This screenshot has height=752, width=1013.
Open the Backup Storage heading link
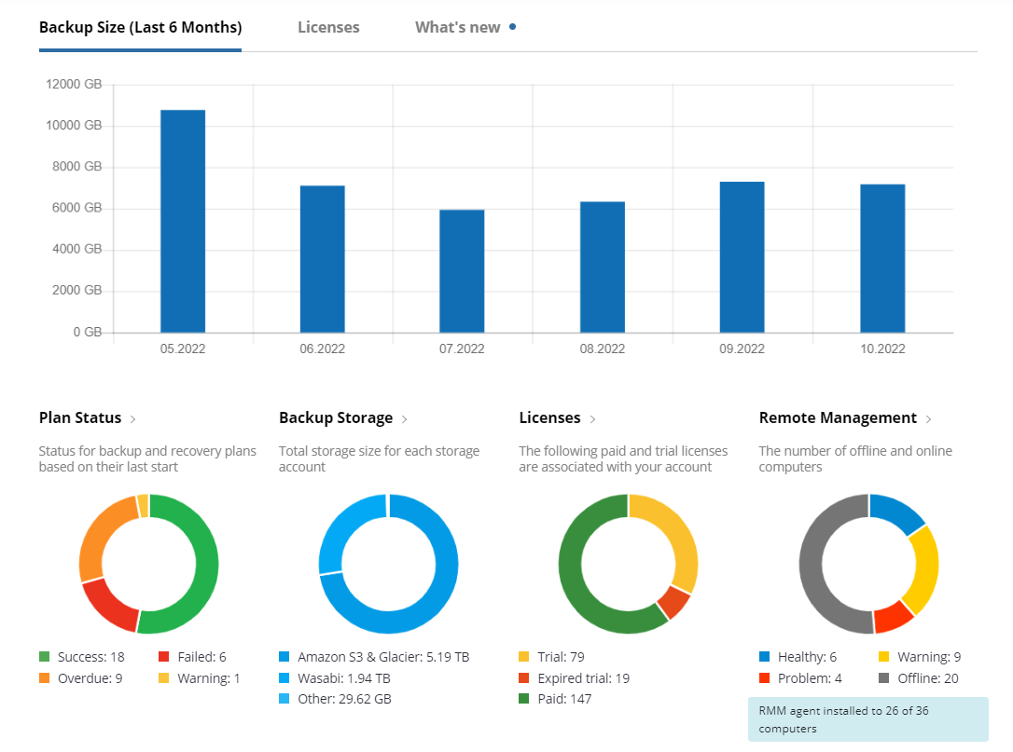click(x=336, y=418)
